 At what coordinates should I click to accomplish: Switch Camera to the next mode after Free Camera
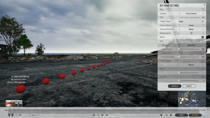tap(203, 14)
